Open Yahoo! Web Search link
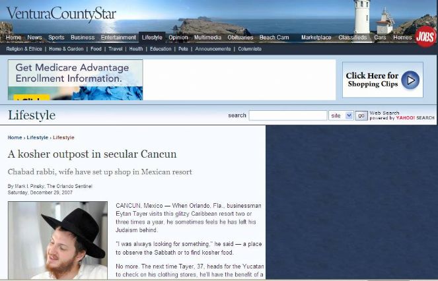 pyautogui.click(x=402, y=115)
